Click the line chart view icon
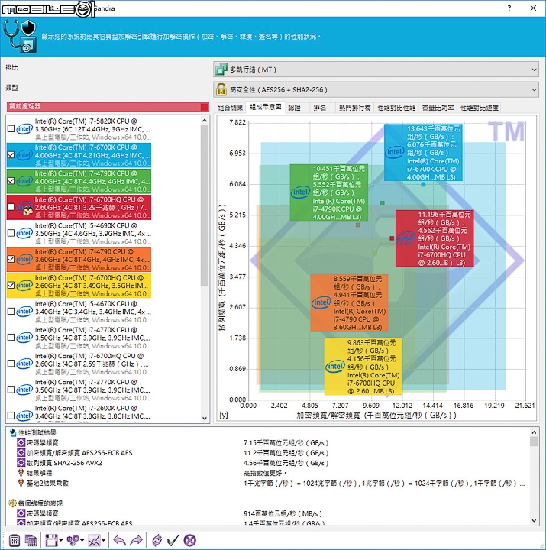The height and width of the screenshot is (550, 546). point(94,540)
